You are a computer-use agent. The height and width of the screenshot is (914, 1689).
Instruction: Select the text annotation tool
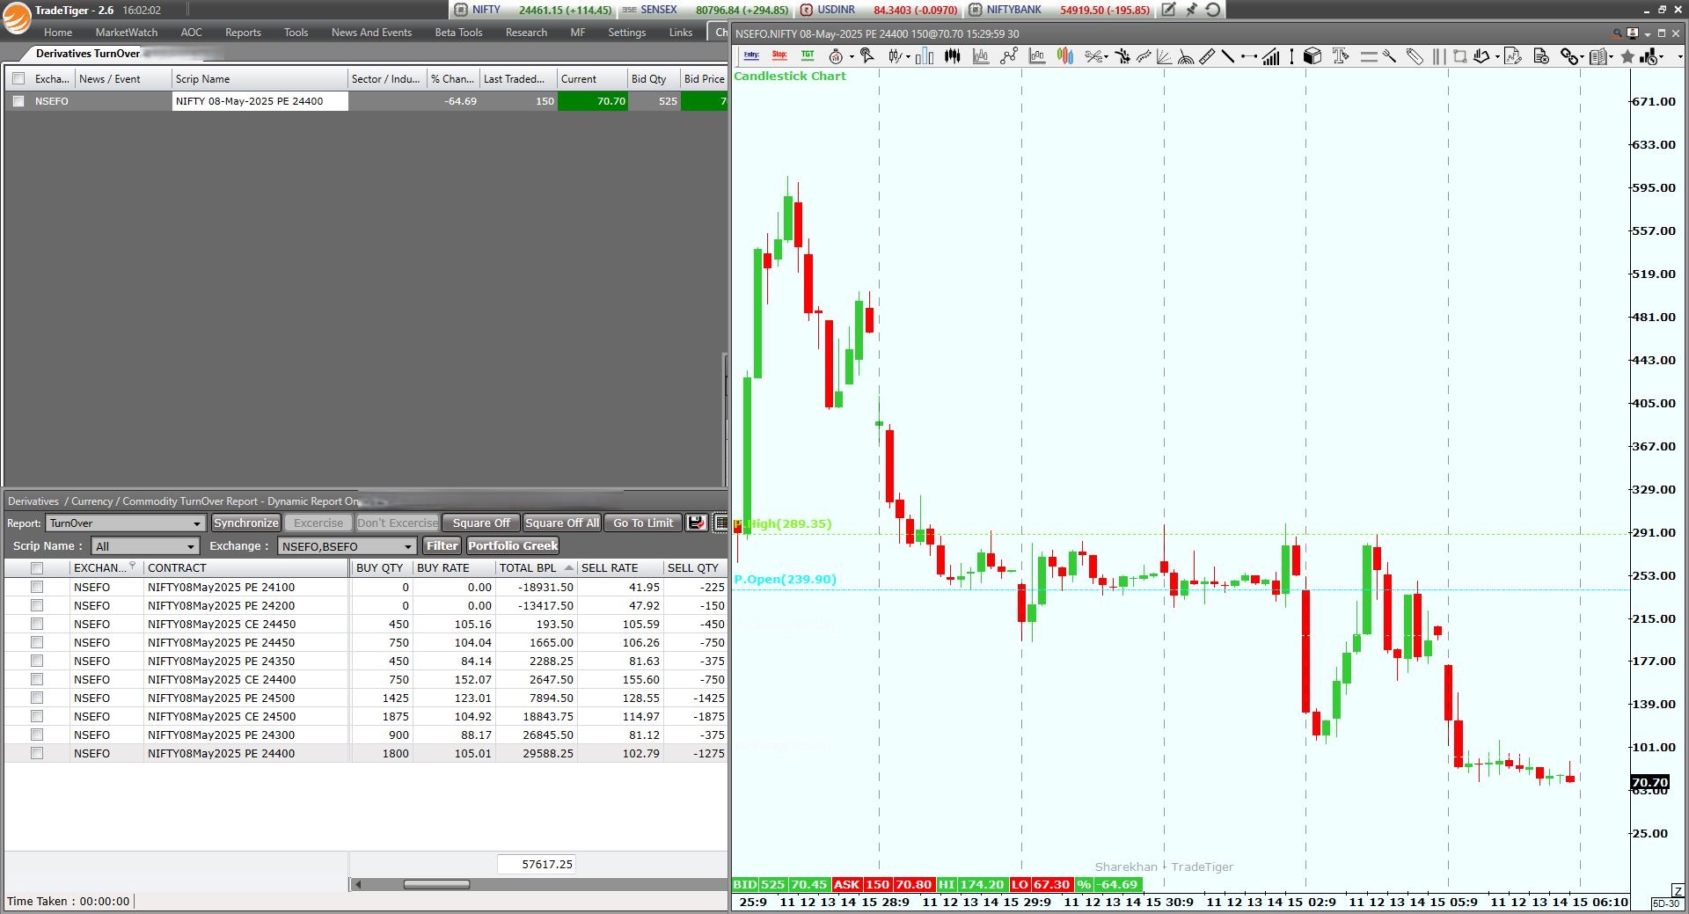tap(1340, 56)
